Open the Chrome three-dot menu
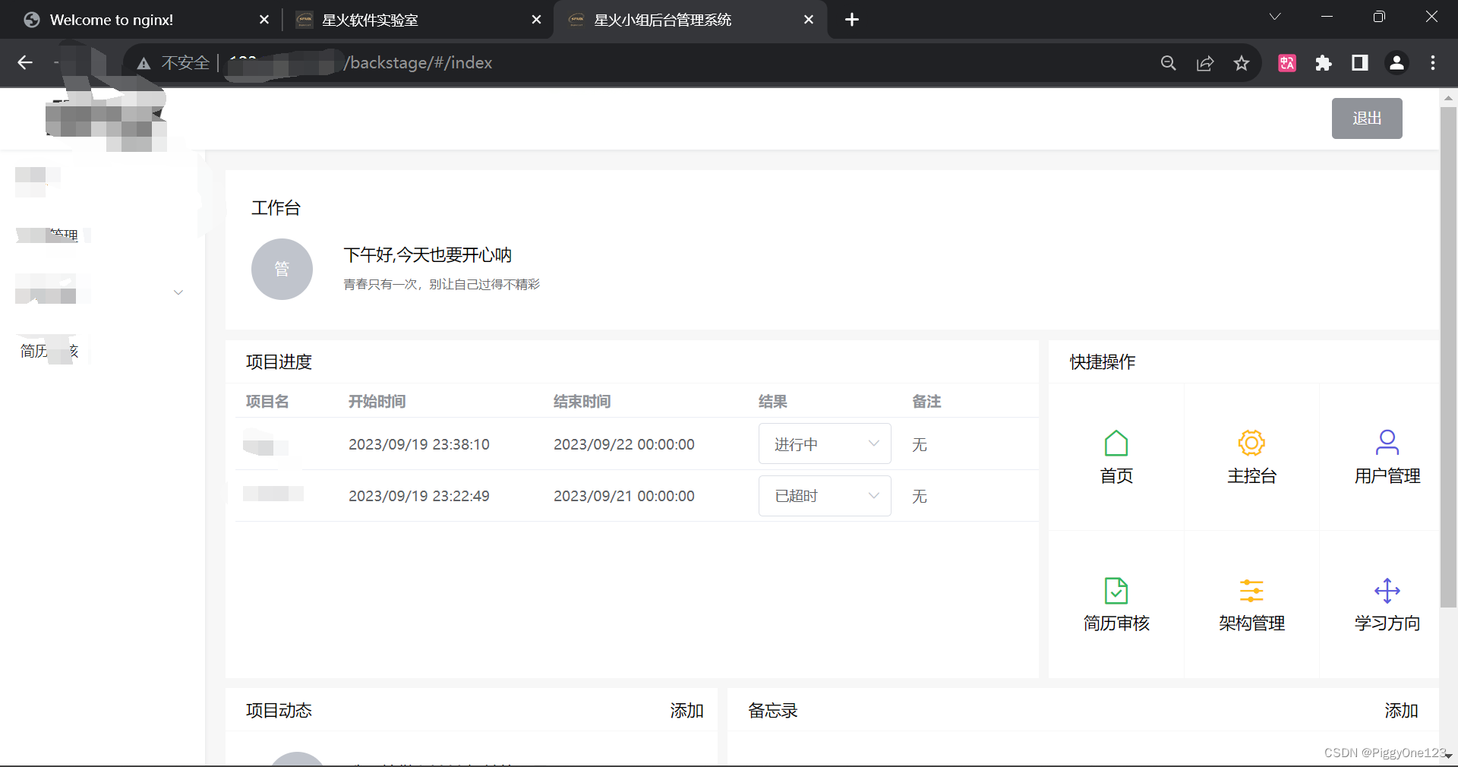This screenshot has height=767, width=1458. 1433,63
